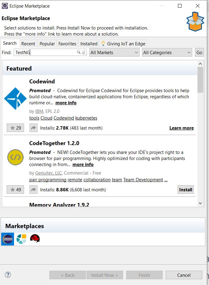Click the disabled Back button

pyautogui.click(x=68, y=275)
